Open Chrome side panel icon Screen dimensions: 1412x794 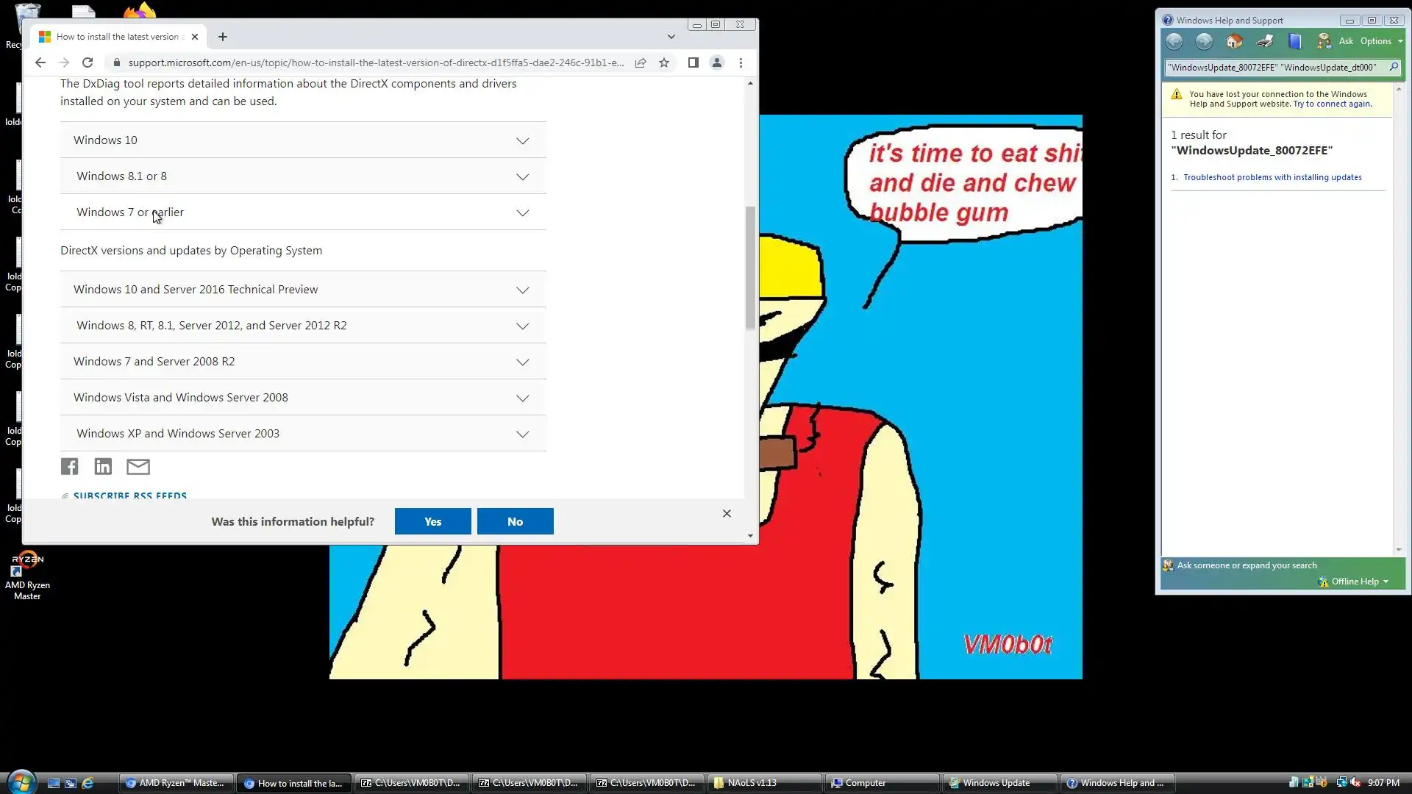(693, 62)
